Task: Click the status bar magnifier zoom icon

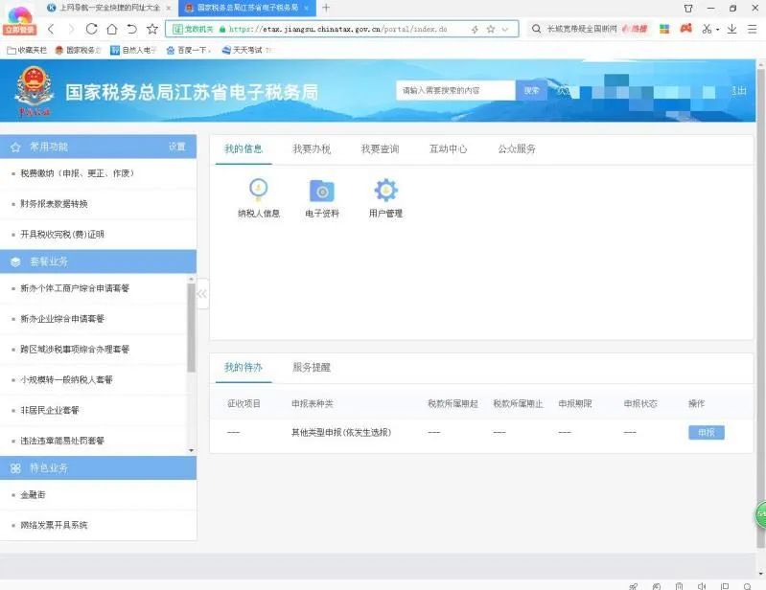Action: point(748,585)
